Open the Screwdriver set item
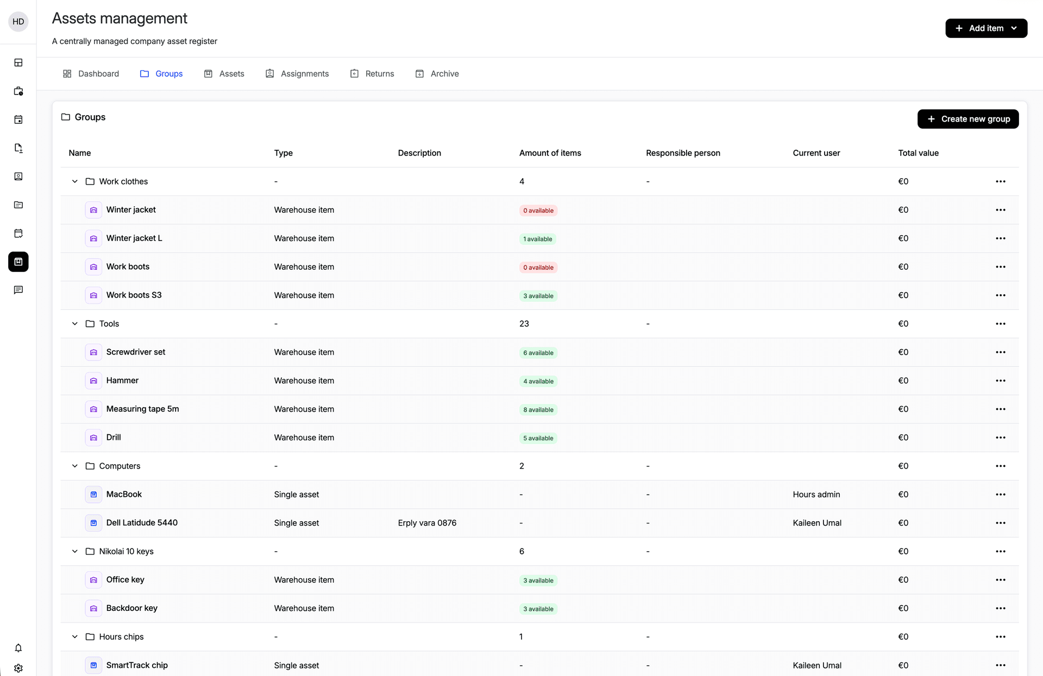 coord(136,352)
